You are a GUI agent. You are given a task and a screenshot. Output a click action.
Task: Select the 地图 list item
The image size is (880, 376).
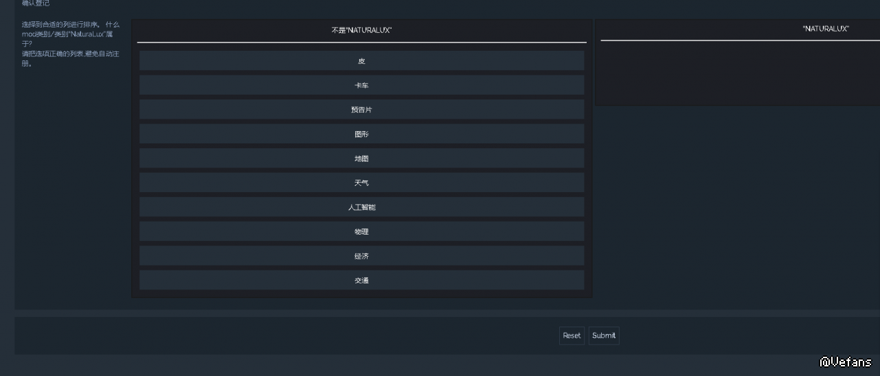coord(361,158)
